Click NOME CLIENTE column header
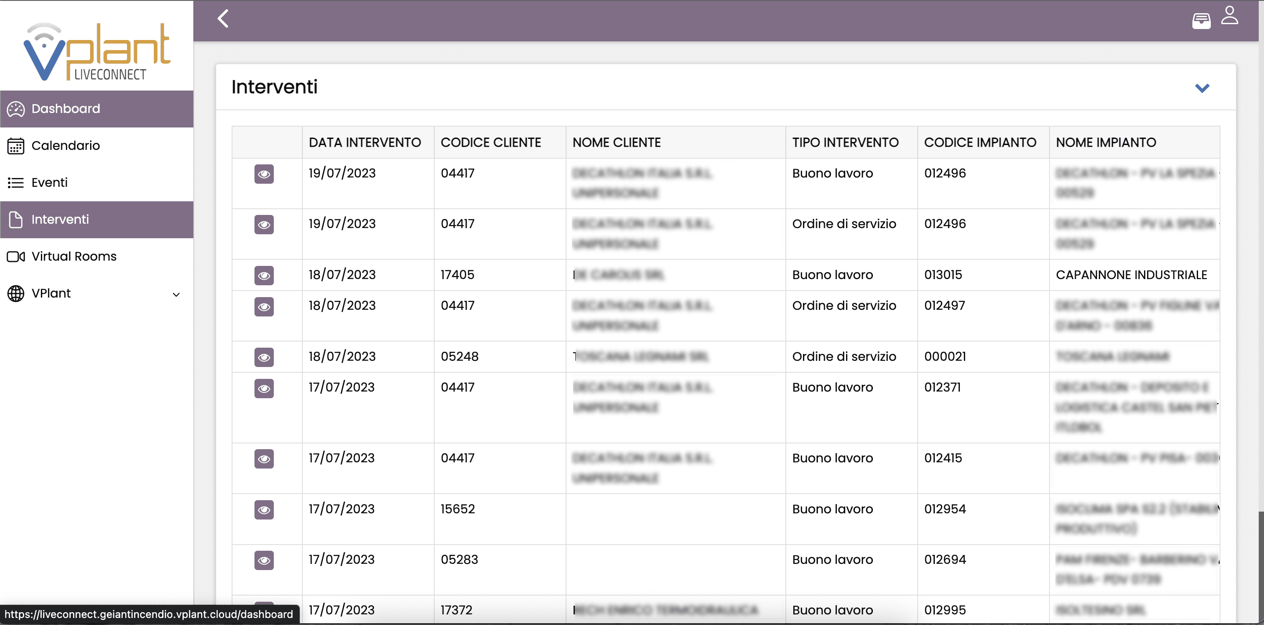 pyautogui.click(x=676, y=142)
